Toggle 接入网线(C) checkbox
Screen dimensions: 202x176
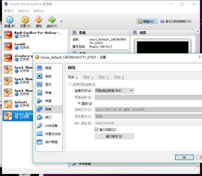pyautogui.click(x=96, y=129)
